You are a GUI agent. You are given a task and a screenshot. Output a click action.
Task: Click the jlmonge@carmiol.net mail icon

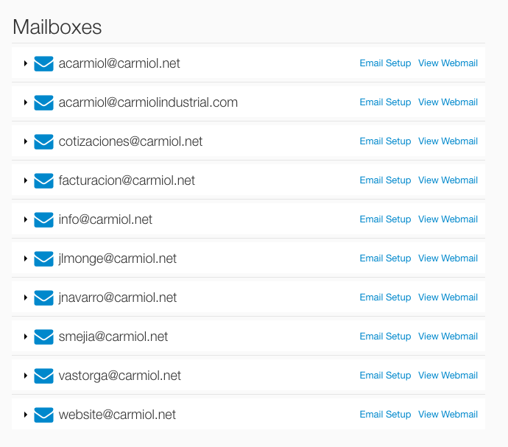click(44, 258)
